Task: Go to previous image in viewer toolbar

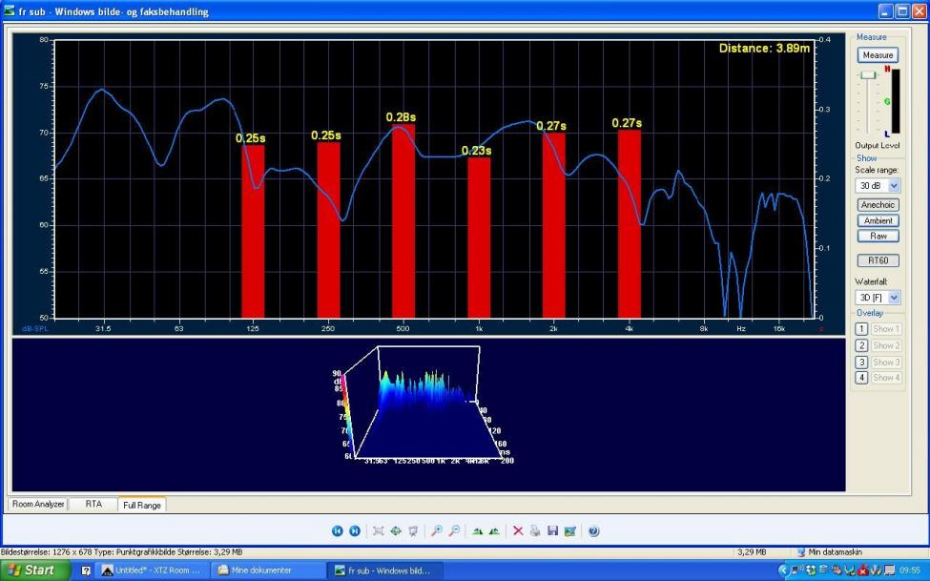Action: (x=337, y=530)
